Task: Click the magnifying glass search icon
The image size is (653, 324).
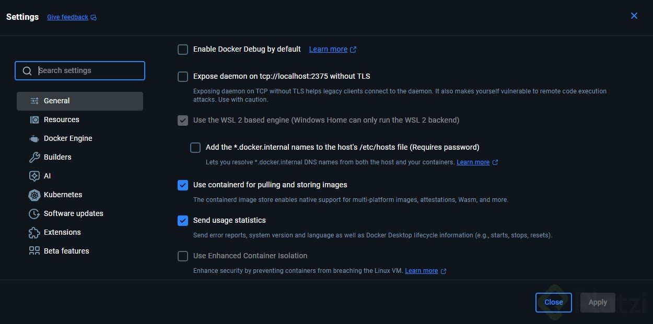Action: (27, 71)
